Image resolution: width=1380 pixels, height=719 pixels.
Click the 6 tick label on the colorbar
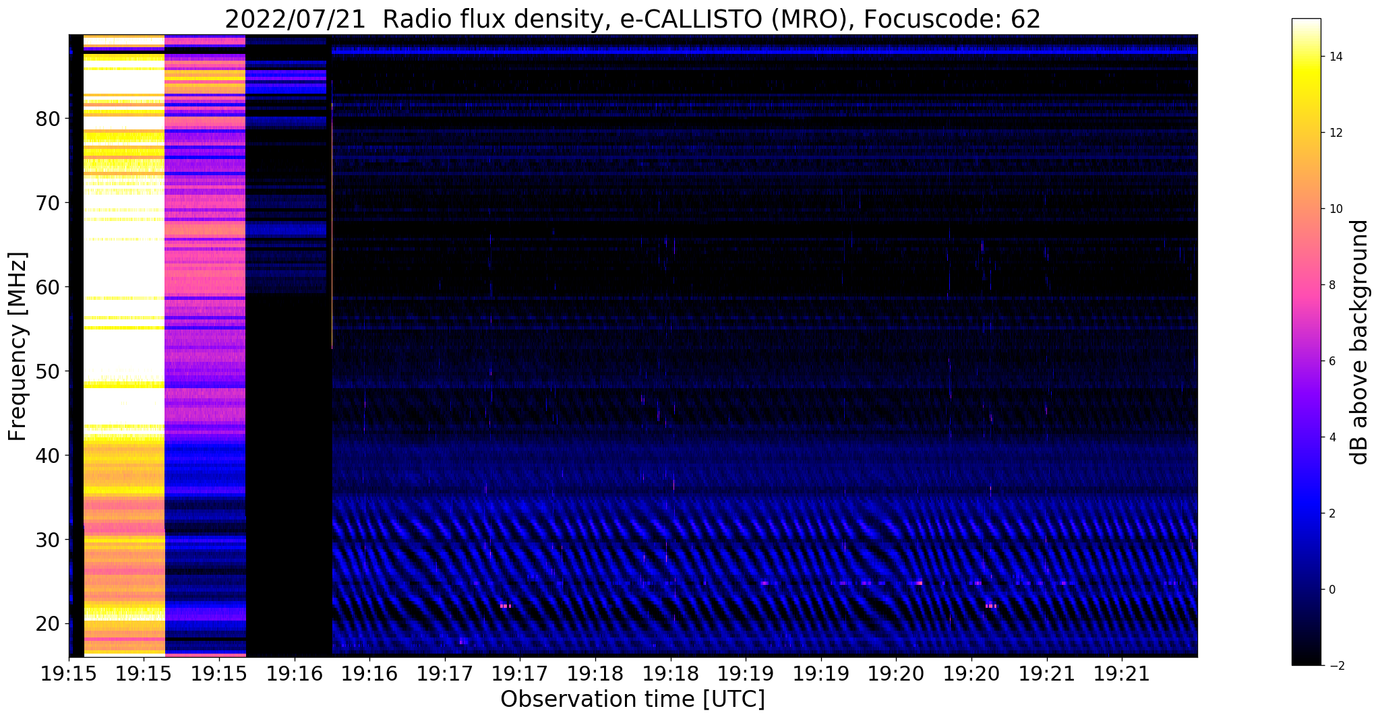pyautogui.click(x=1331, y=361)
